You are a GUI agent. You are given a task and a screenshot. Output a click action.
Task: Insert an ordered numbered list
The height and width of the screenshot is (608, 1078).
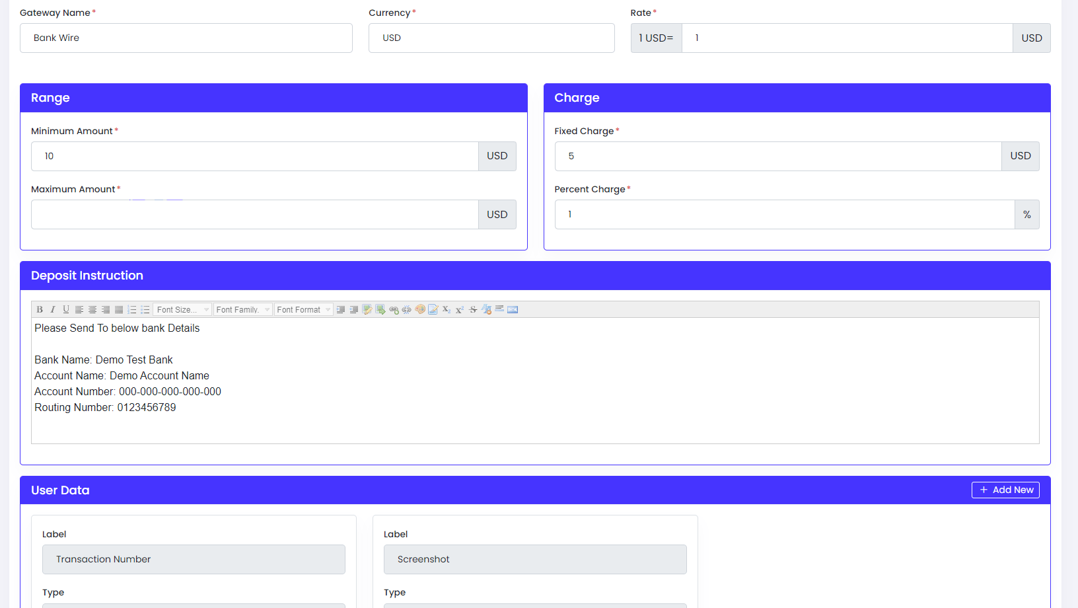point(132,309)
